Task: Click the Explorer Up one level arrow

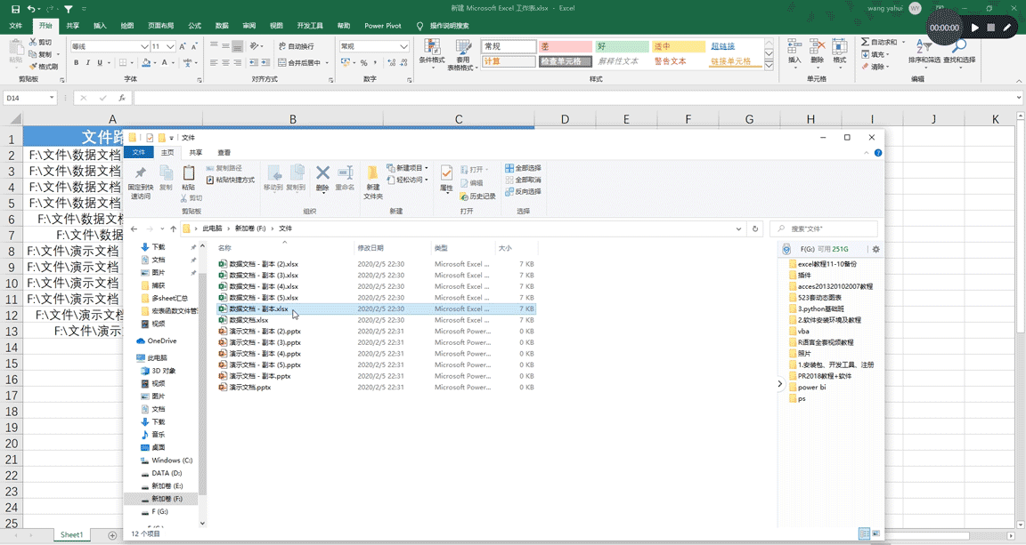Action: (174, 228)
